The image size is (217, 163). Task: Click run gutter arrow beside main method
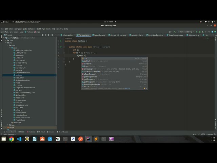(x=61, y=47)
